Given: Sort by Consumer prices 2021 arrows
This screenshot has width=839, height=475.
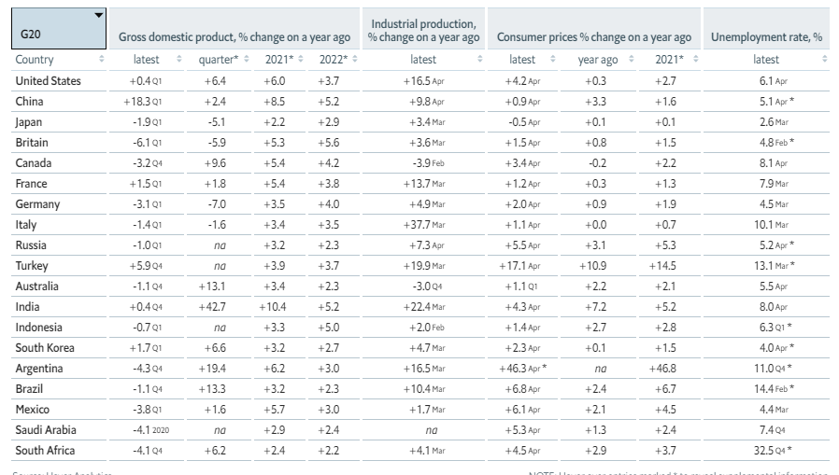Looking at the screenshot, I should pyautogui.click(x=696, y=60).
